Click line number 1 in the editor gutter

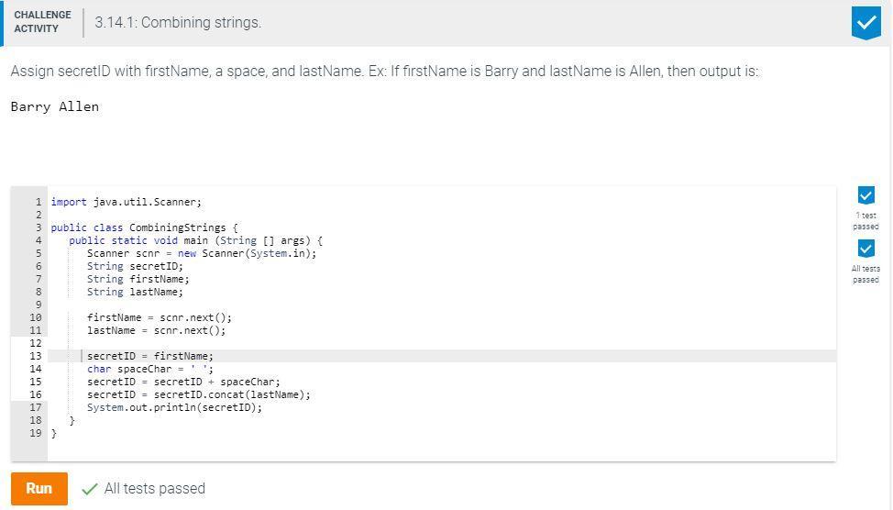[38, 202]
